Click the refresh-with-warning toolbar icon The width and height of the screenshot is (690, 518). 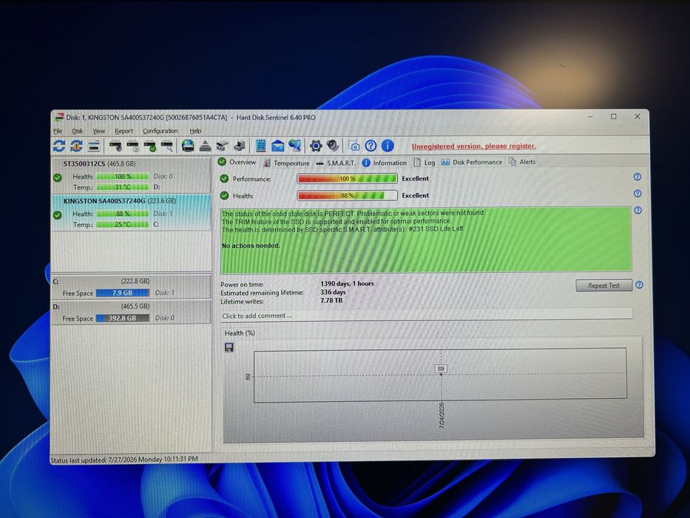pos(76,146)
